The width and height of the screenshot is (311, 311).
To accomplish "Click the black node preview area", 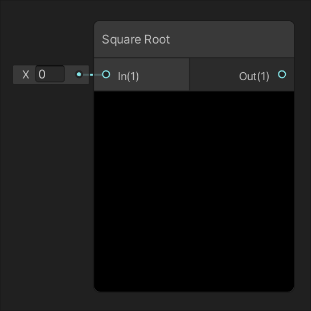I will [x=194, y=191].
